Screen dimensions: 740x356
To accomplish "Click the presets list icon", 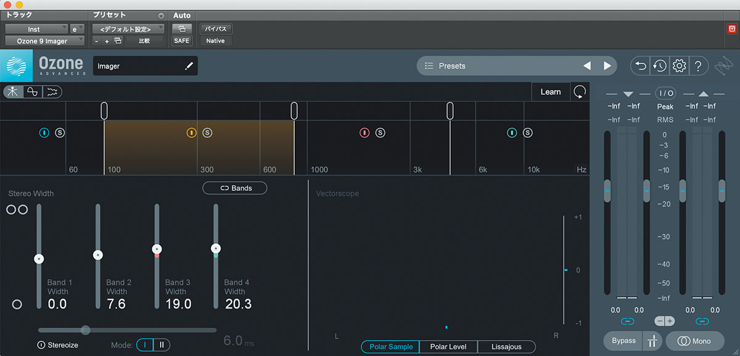I will click(x=429, y=66).
